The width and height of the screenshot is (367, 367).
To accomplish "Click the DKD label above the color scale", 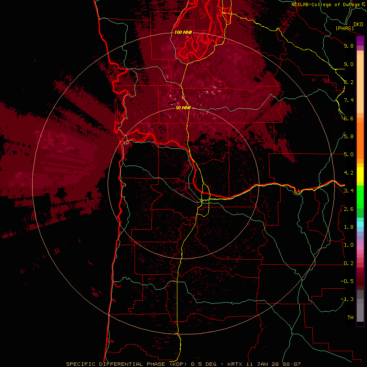I will 358,24.
